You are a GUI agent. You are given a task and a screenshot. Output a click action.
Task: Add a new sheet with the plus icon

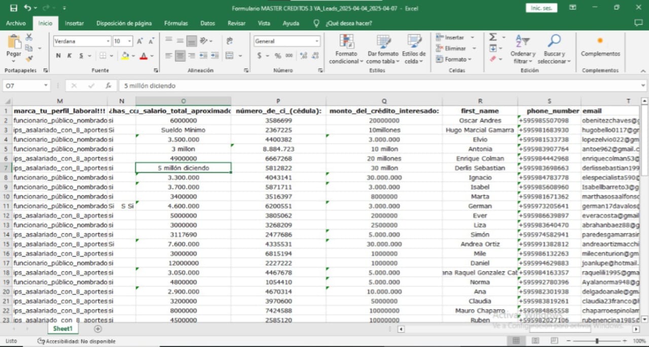click(98, 329)
